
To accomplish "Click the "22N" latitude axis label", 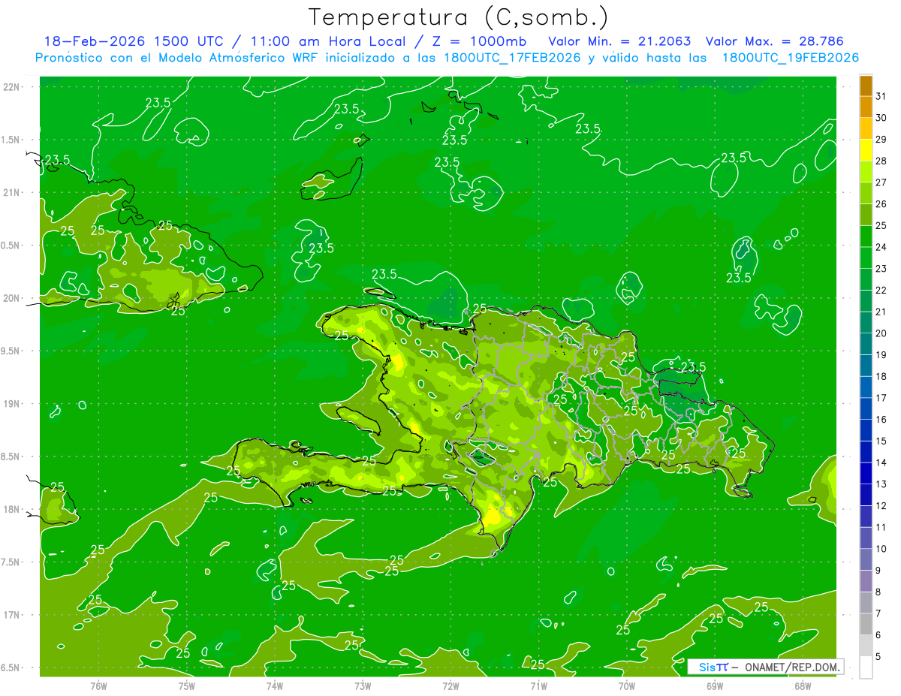I will pyautogui.click(x=13, y=87).
